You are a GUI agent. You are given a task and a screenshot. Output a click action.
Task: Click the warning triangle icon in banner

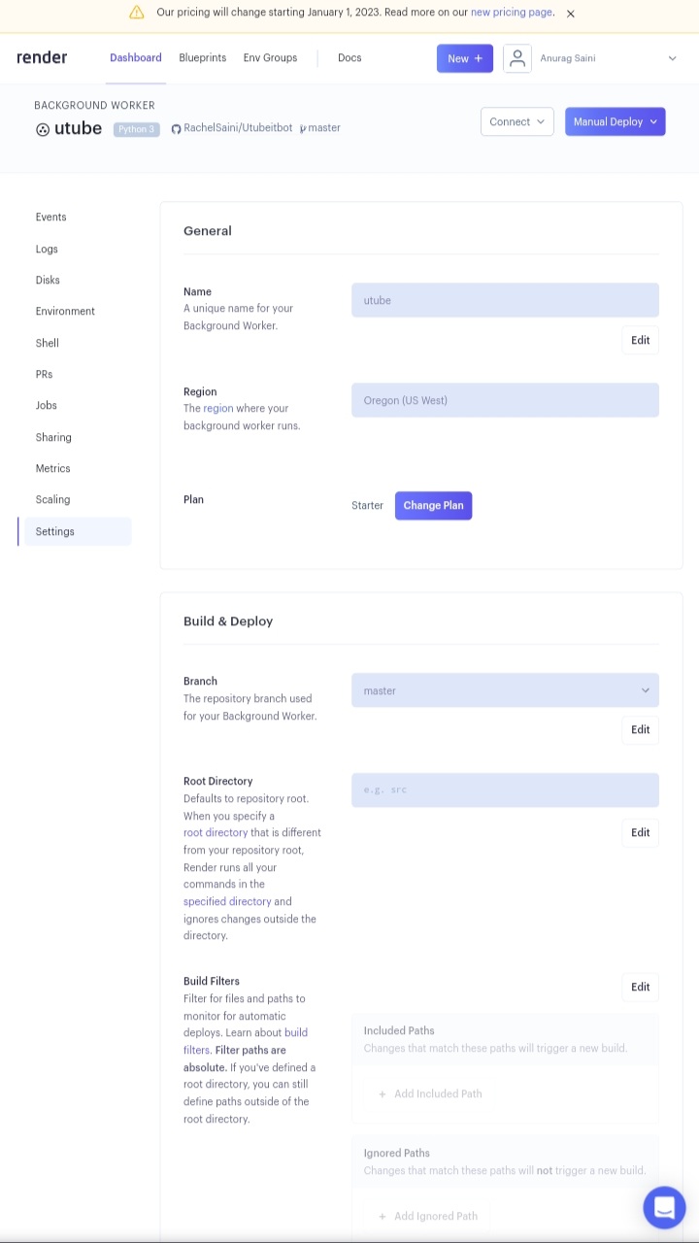[136, 13]
